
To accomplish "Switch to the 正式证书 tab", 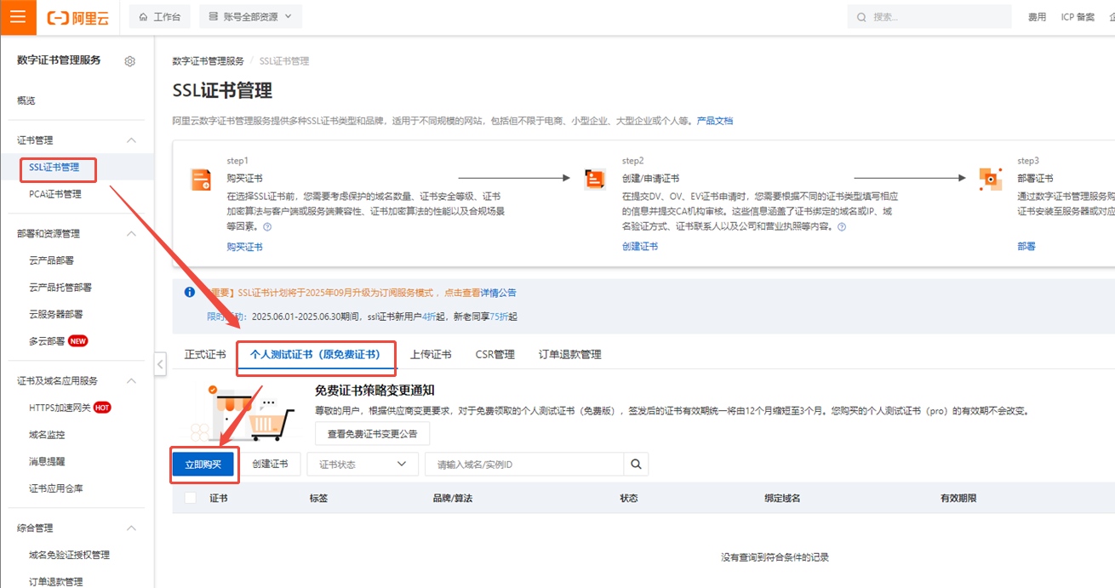I will (205, 355).
